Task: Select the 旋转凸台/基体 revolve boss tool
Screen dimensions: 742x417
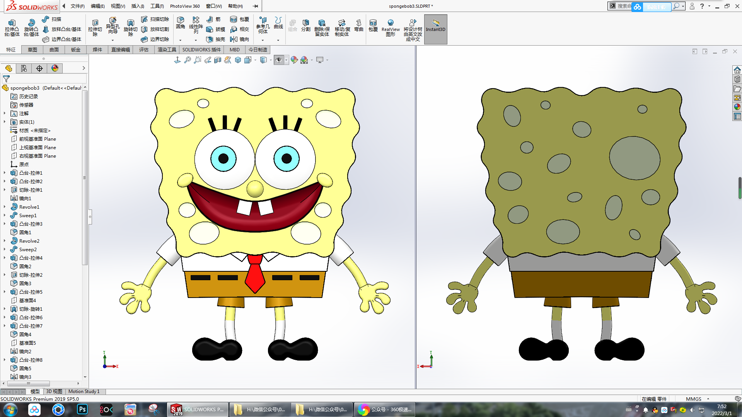Action: (x=31, y=28)
